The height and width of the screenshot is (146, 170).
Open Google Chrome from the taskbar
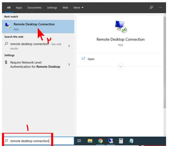click(100, 141)
